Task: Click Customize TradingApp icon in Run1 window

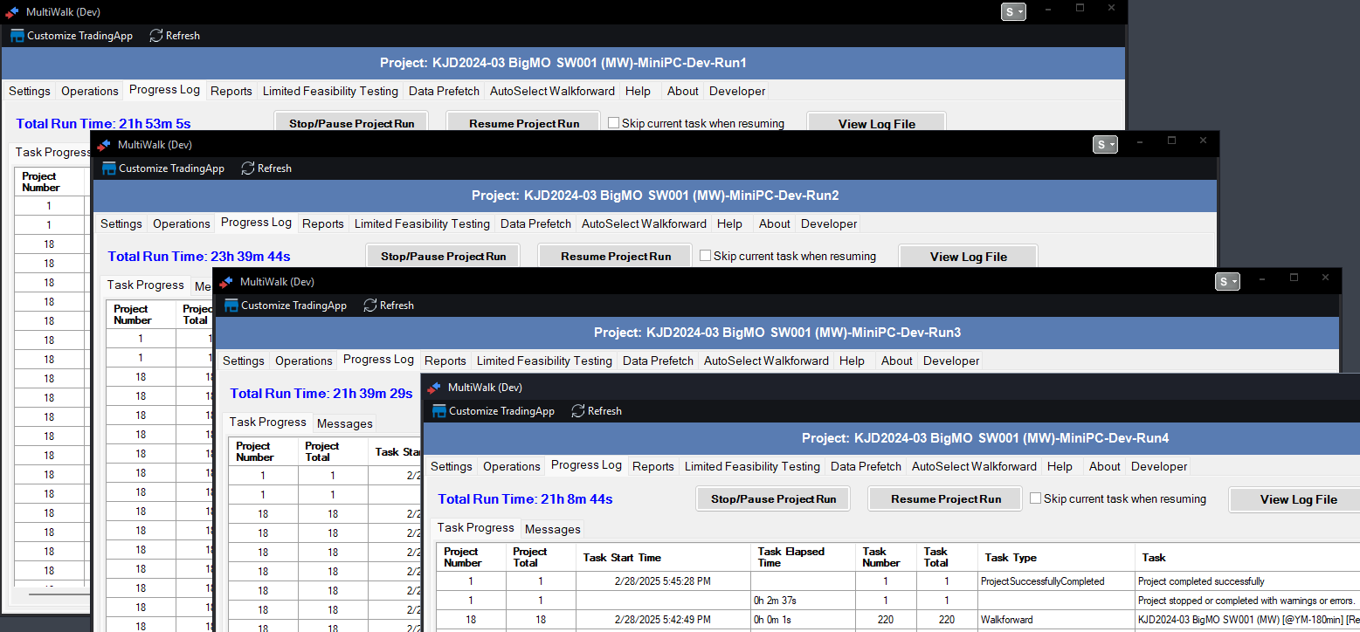Action: pos(17,36)
